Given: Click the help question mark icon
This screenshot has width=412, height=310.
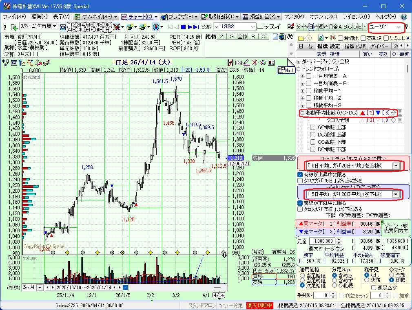Looking at the screenshot, I should tap(403, 17).
